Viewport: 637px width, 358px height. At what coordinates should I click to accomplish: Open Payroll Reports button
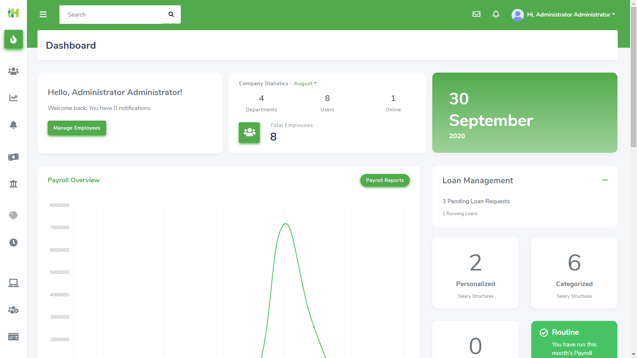click(385, 180)
